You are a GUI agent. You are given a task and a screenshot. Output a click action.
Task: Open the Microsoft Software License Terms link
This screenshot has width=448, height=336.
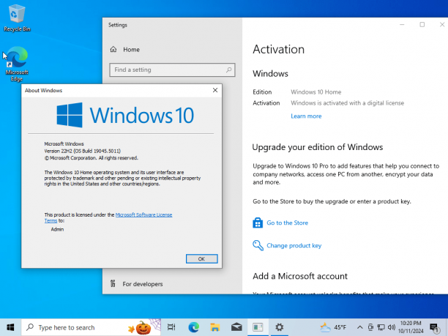tap(143, 214)
